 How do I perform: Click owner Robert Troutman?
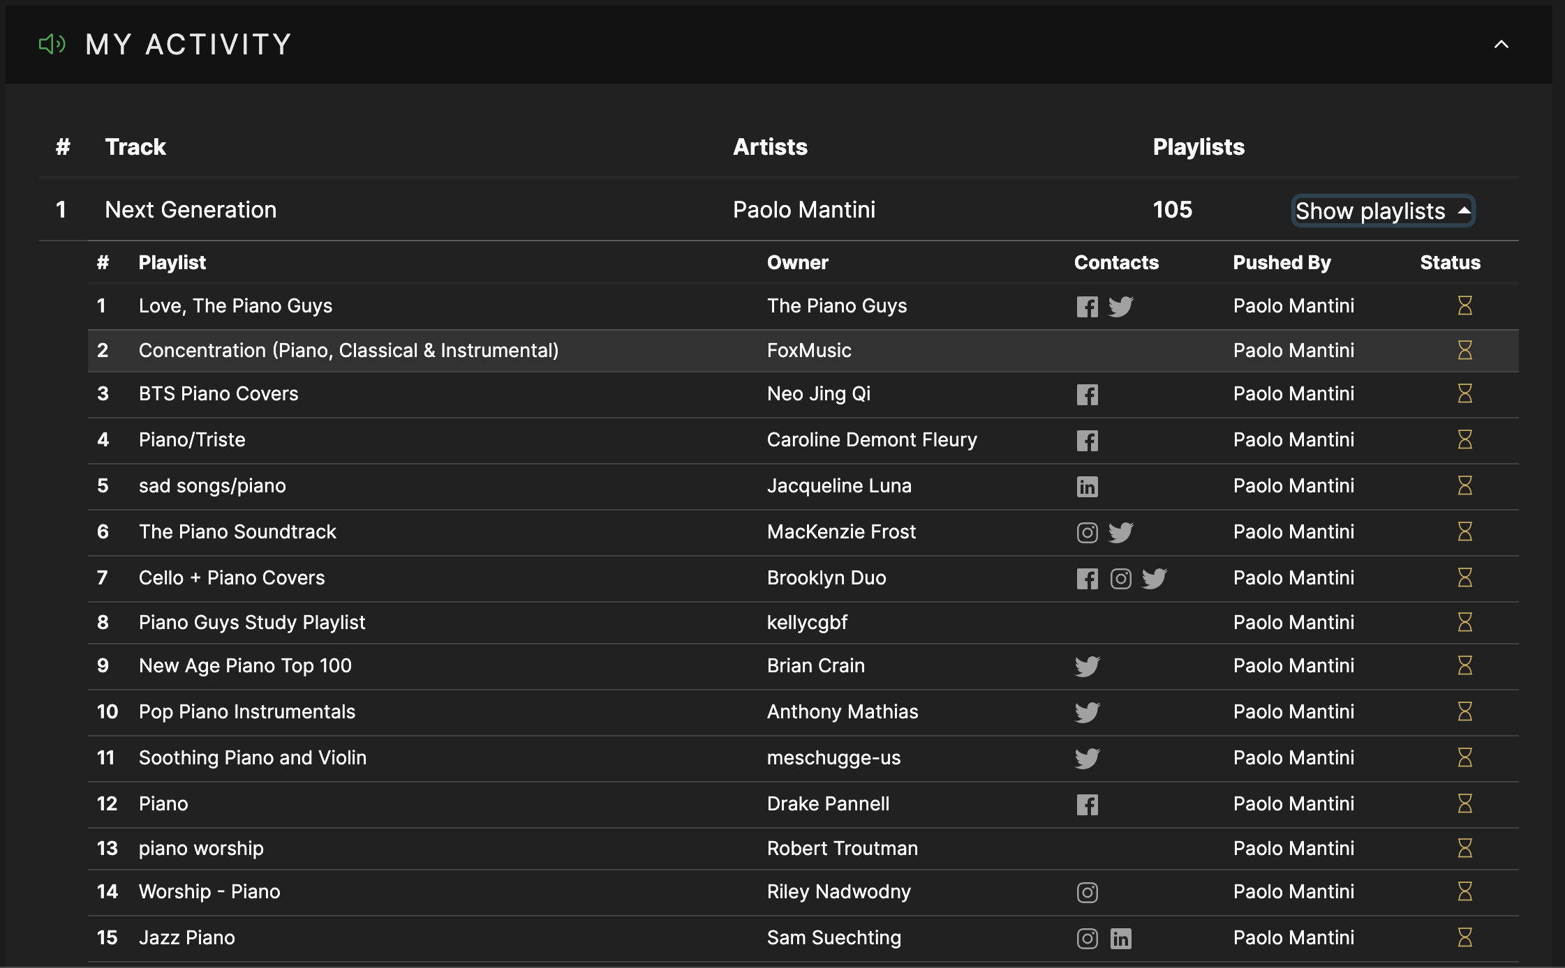point(843,849)
